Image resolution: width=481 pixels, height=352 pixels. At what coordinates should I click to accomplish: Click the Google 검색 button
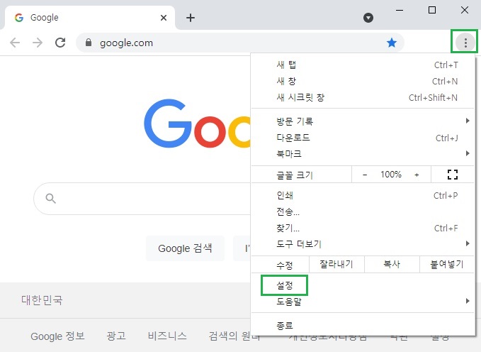point(185,248)
